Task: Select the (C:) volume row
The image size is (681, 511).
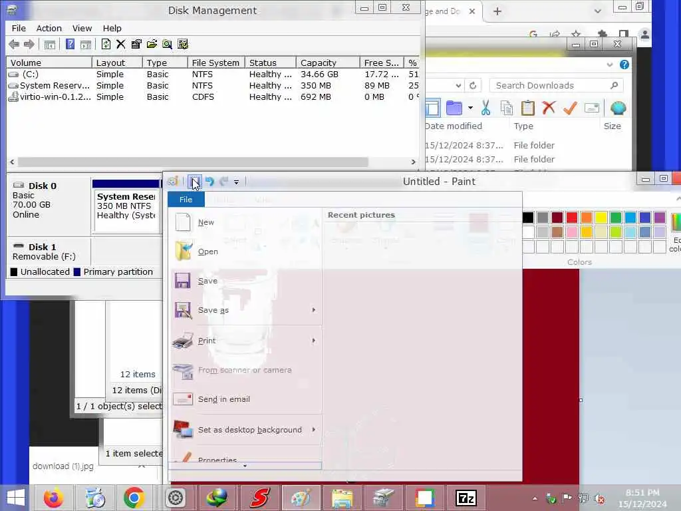Action: 213,75
